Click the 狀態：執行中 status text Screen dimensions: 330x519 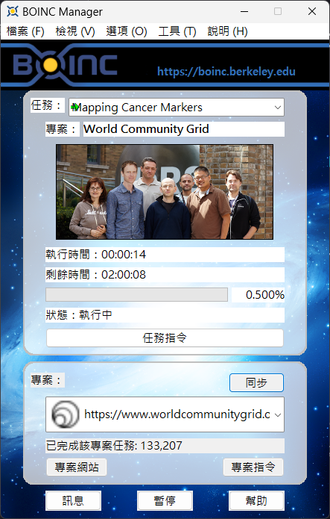pyautogui.click(x=79, y=315)
